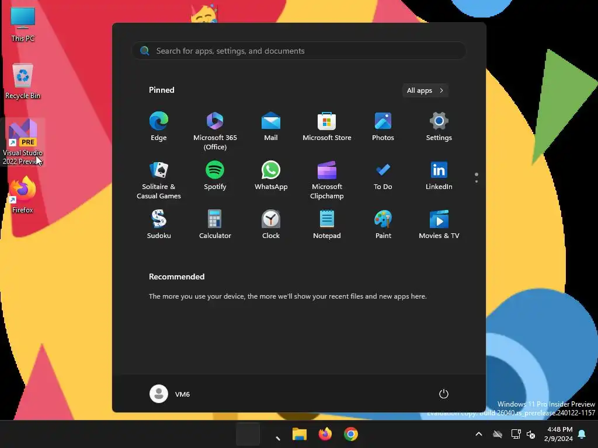The width and height of the screenshot is (598, 448).
Task: Select the Recycle Bin desktop icon
Action: coord(23,80)
